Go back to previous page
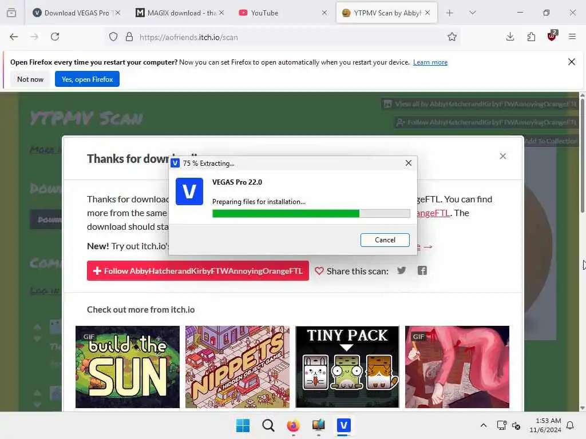 tap(14, 37)
